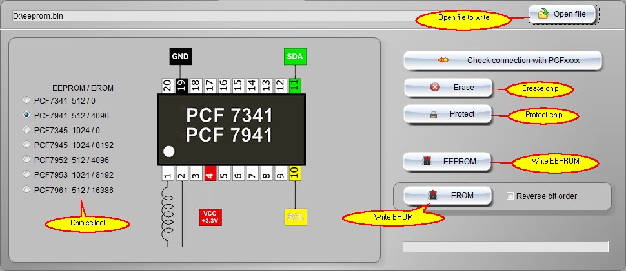
Task: Click the PCF 7341 text on chip
Action: (230, 115)
